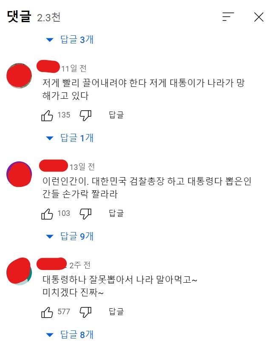Expand the 답글 1개 reply thread
This screenshot has width=267, height=350.
point(70,138)
